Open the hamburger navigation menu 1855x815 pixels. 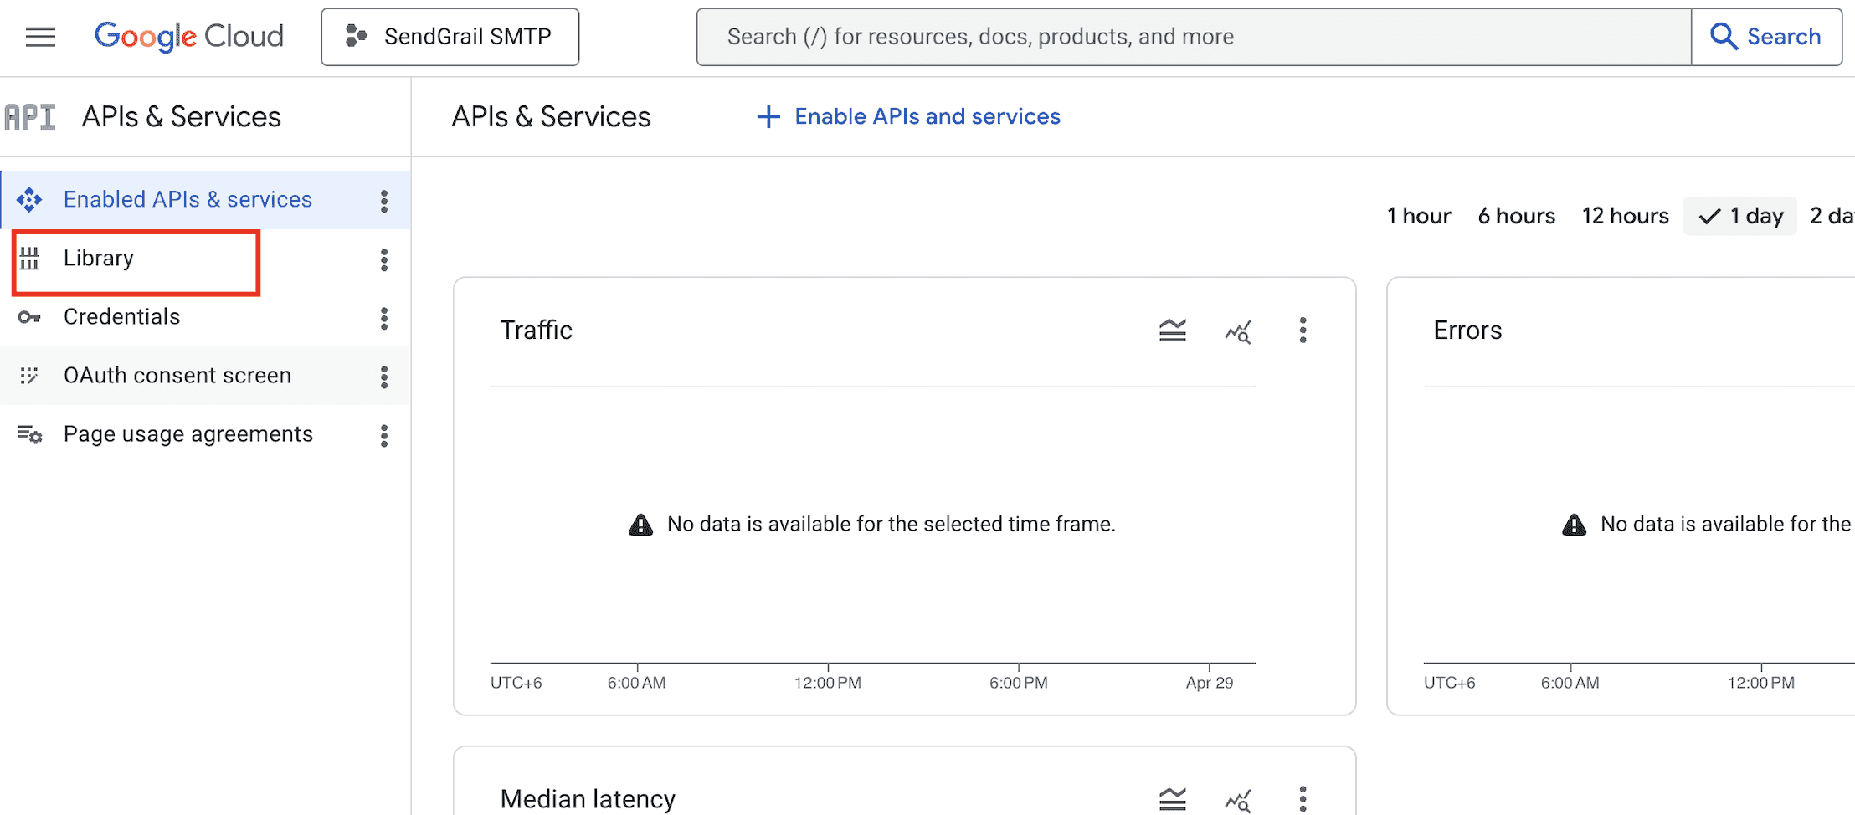40,37
